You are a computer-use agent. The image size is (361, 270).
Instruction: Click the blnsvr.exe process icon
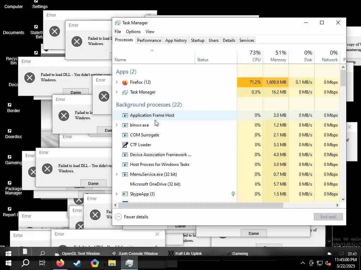pyautogui.click(x=125, y=125)
